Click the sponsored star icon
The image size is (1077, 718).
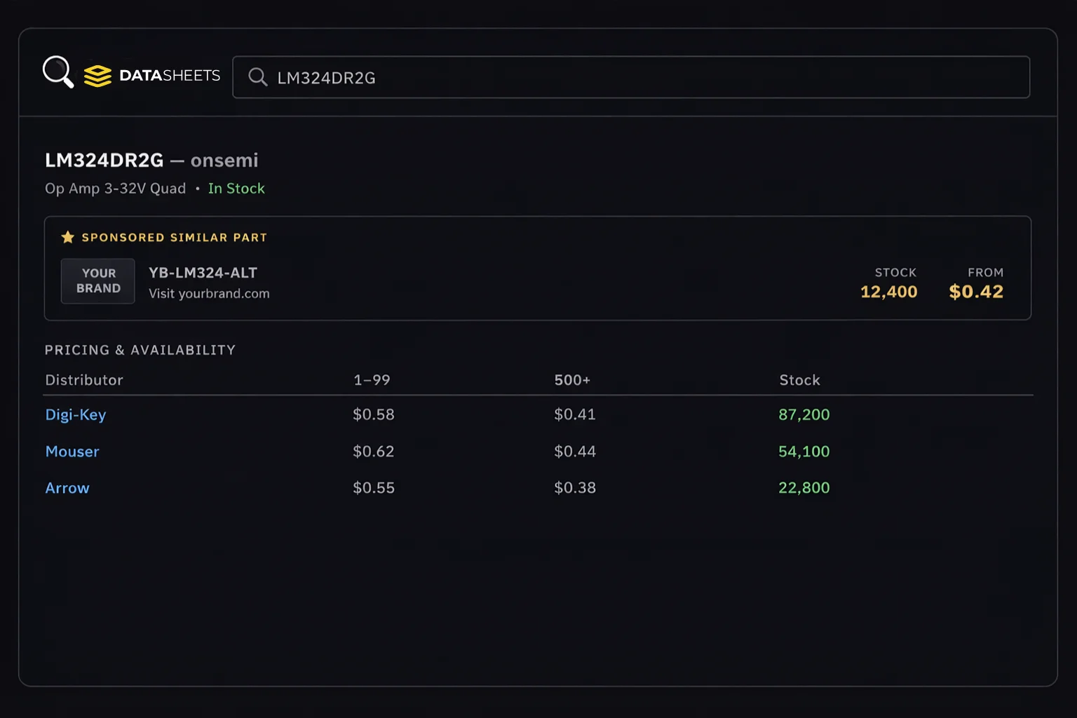tap(67, 237)
